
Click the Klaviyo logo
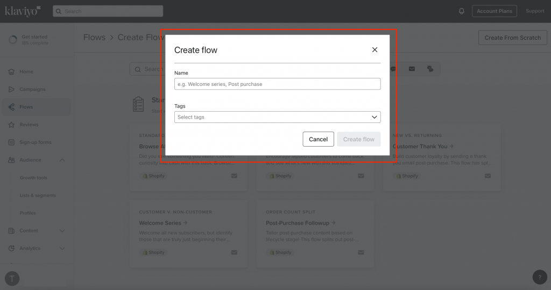(23, 11)
